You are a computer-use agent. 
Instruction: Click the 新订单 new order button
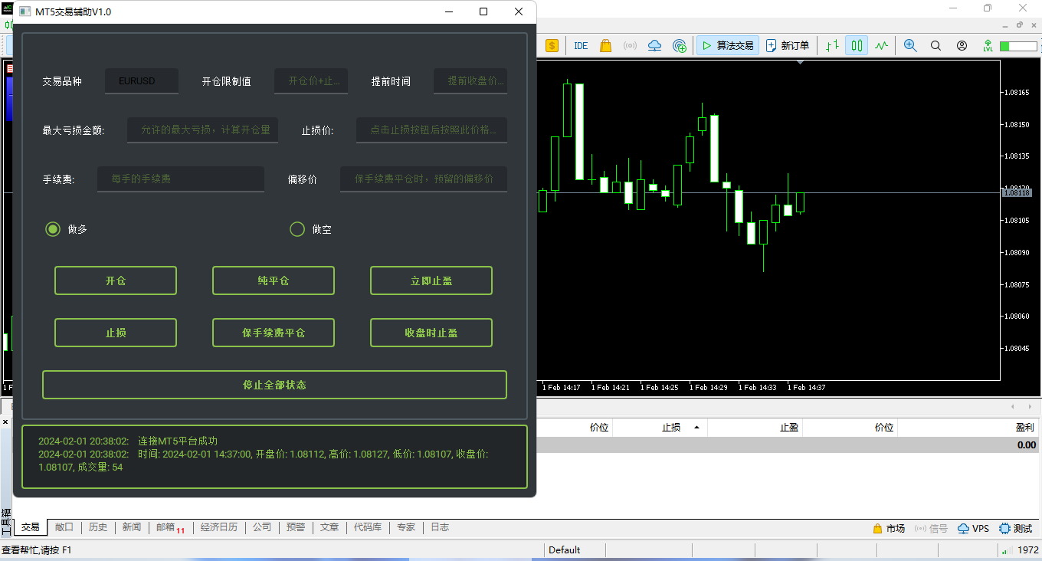pos(787,46)
